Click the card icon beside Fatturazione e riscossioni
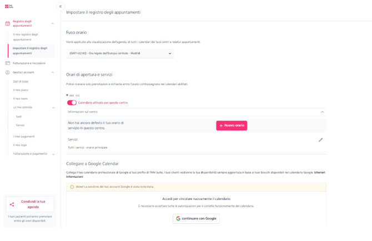The width and height of the screenshot is (372, 241). click(7, 63)
